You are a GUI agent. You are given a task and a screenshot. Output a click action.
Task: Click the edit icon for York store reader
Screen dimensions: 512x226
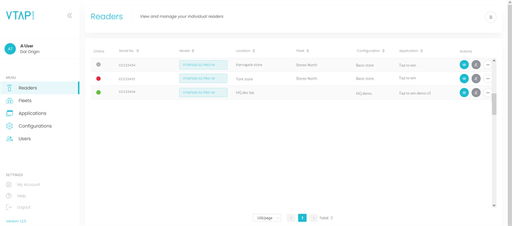pos(476,79)
